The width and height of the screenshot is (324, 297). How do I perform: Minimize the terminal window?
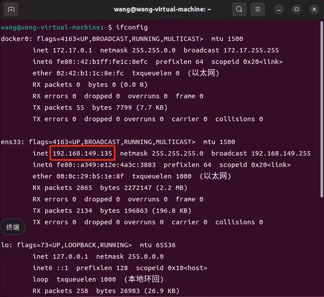click(279, 10)
